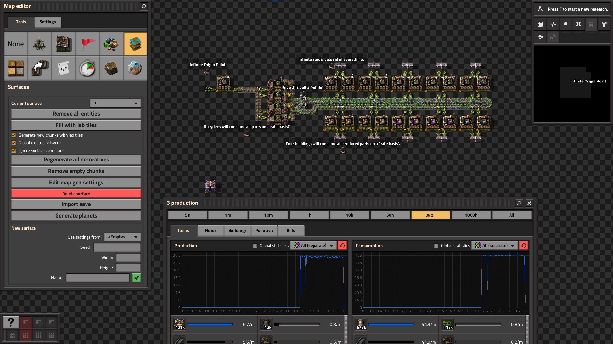
Task: Select the decoratives plant tool
Action: coord(40,44)
